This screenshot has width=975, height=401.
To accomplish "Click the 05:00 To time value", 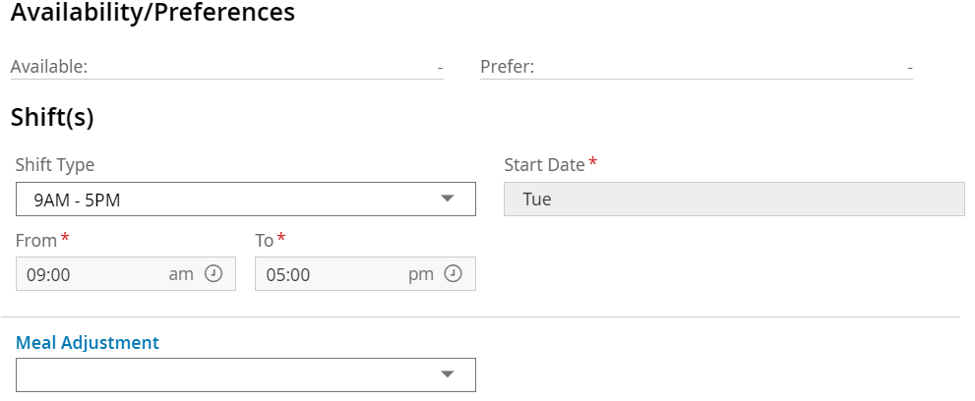I will pyautogui.click(x=288, y=275).
